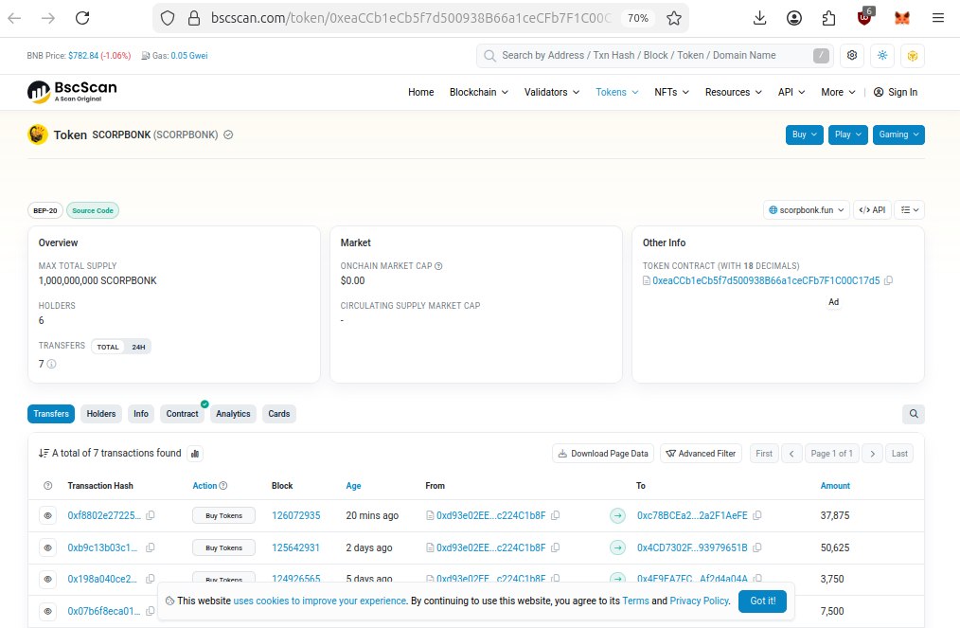This screenshot has width=960, height=628.
Task: Toggle the light theme sun icon
Action: pos(882,55)
